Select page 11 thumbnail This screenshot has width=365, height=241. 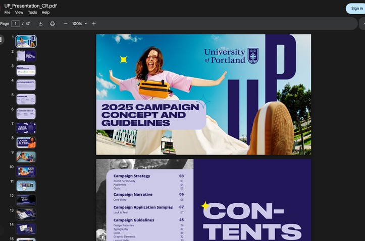26,186
